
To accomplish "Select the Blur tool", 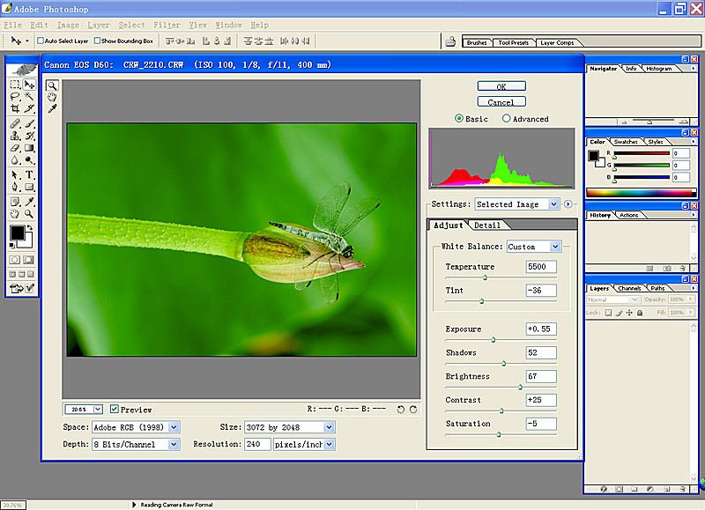I will pos(15,160).
